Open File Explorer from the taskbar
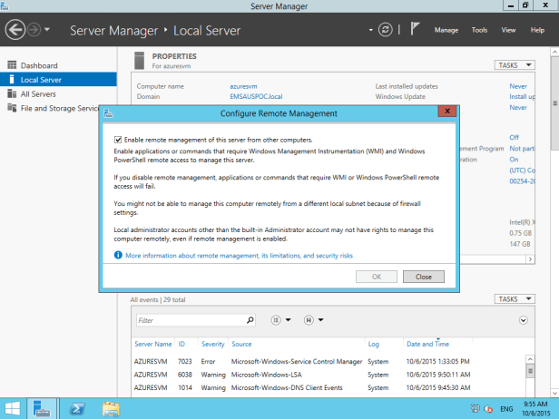The width and height of the screenshot is (559, 419). pos(111,408)
